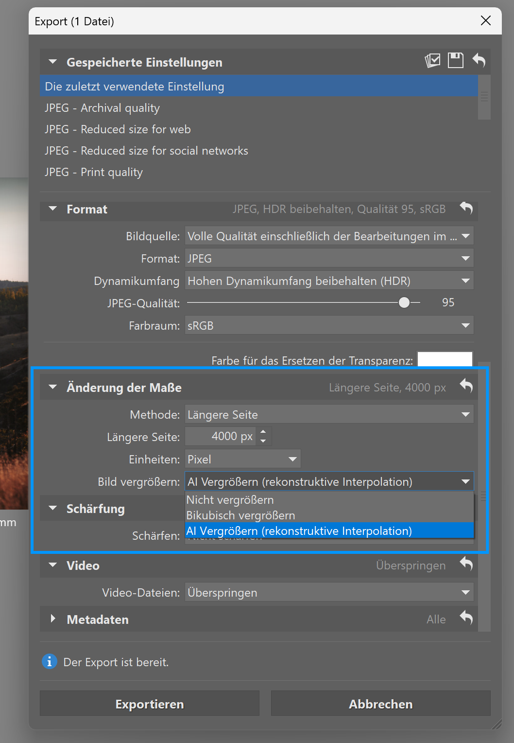Screen dimensions: 514x743
Task: Reset the Video section settings
Action: point(466,564)
